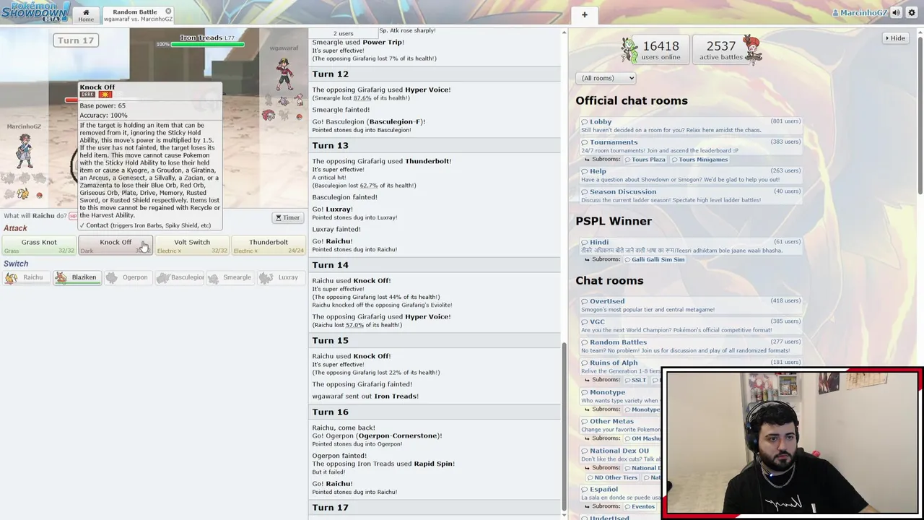Select fainted Smeargle slot
The image size is (924, 520).
coord(230,277)
